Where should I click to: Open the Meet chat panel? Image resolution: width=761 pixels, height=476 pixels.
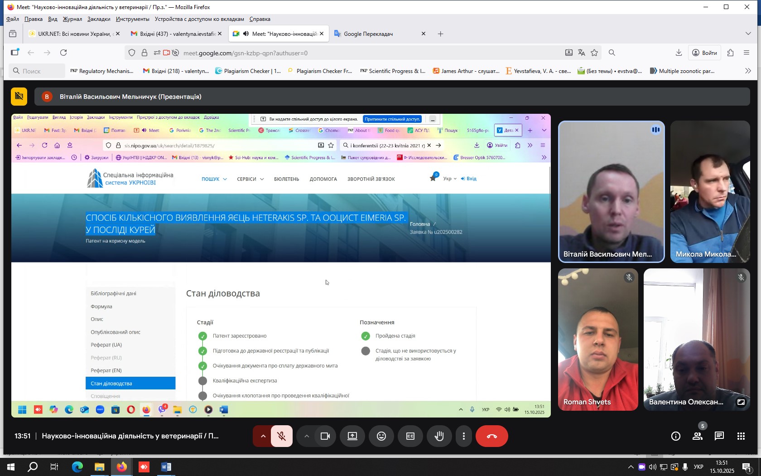719,436
